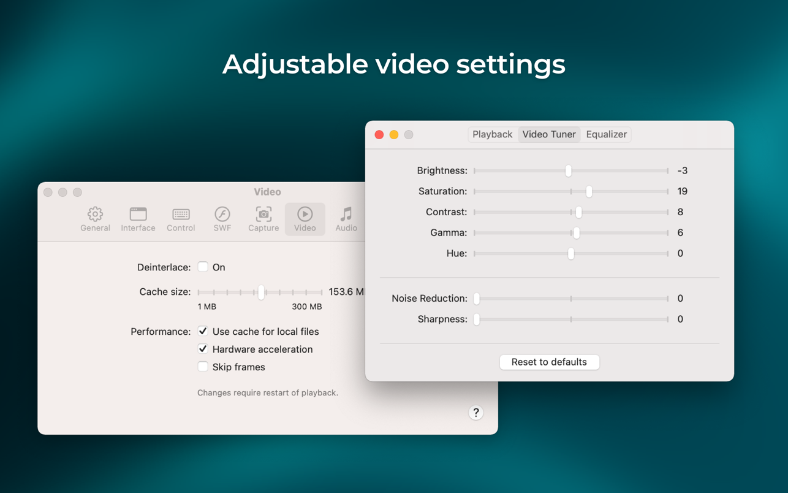Click the Cache size slider thumb
Viewport: 788px width, 493px height.
[261, 292]
